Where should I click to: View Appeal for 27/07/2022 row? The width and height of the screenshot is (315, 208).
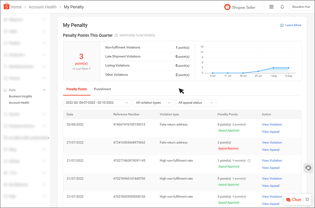point(271,150)
